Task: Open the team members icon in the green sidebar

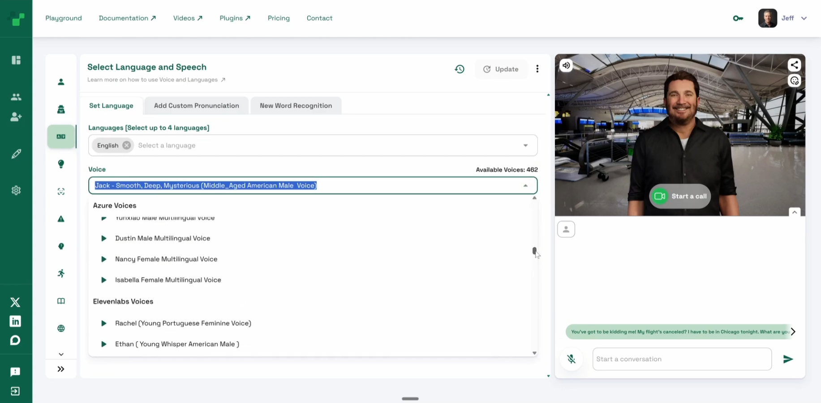Action: tap(16, 97)
